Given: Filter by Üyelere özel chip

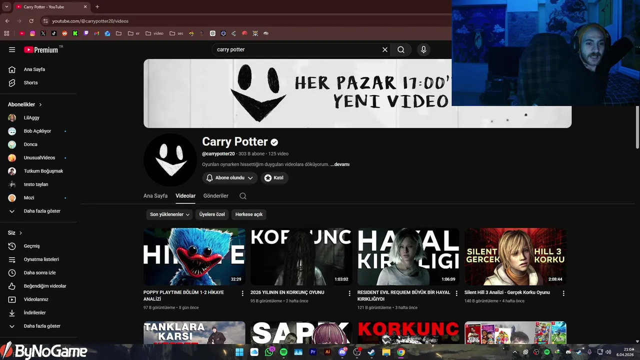Looking at the screenshot, I should pyautogui.click(x=212, y=214).
